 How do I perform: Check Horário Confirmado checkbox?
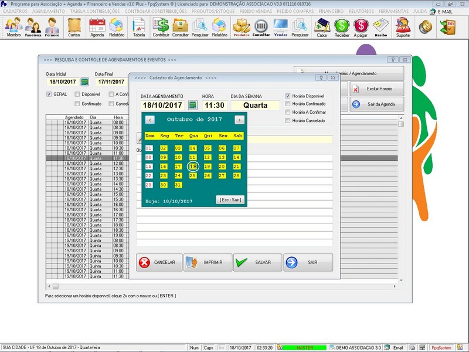tap(288, 104)
